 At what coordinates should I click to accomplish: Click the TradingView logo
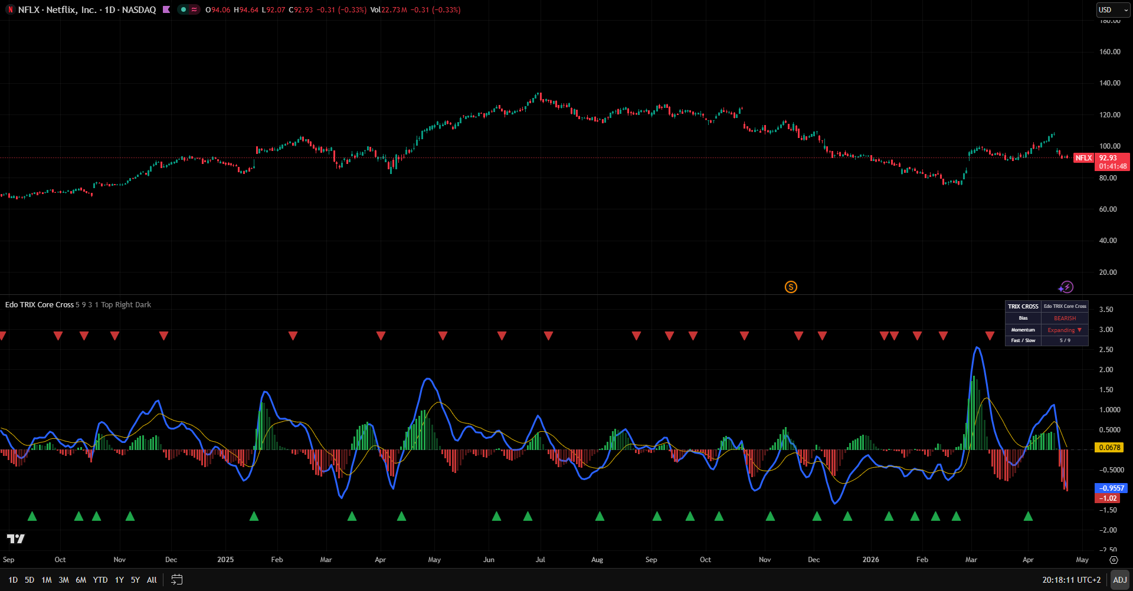16,539
